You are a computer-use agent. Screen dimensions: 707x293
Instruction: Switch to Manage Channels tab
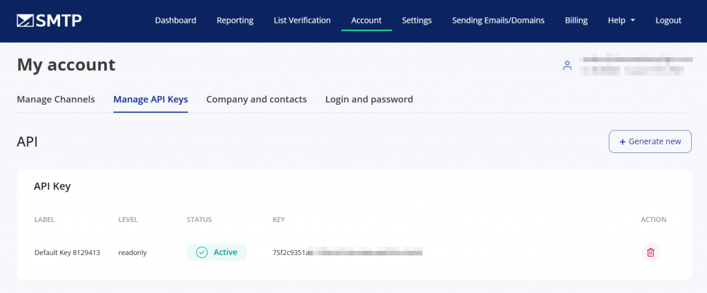pyautogui.click(x=55, y=99)
